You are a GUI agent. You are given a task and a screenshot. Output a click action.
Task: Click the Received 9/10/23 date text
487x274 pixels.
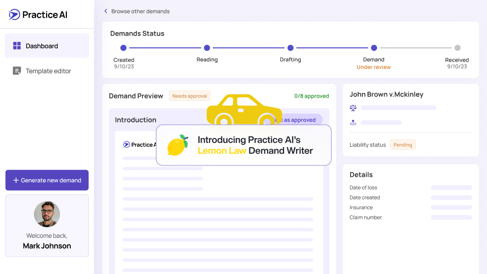click(457, 66)
